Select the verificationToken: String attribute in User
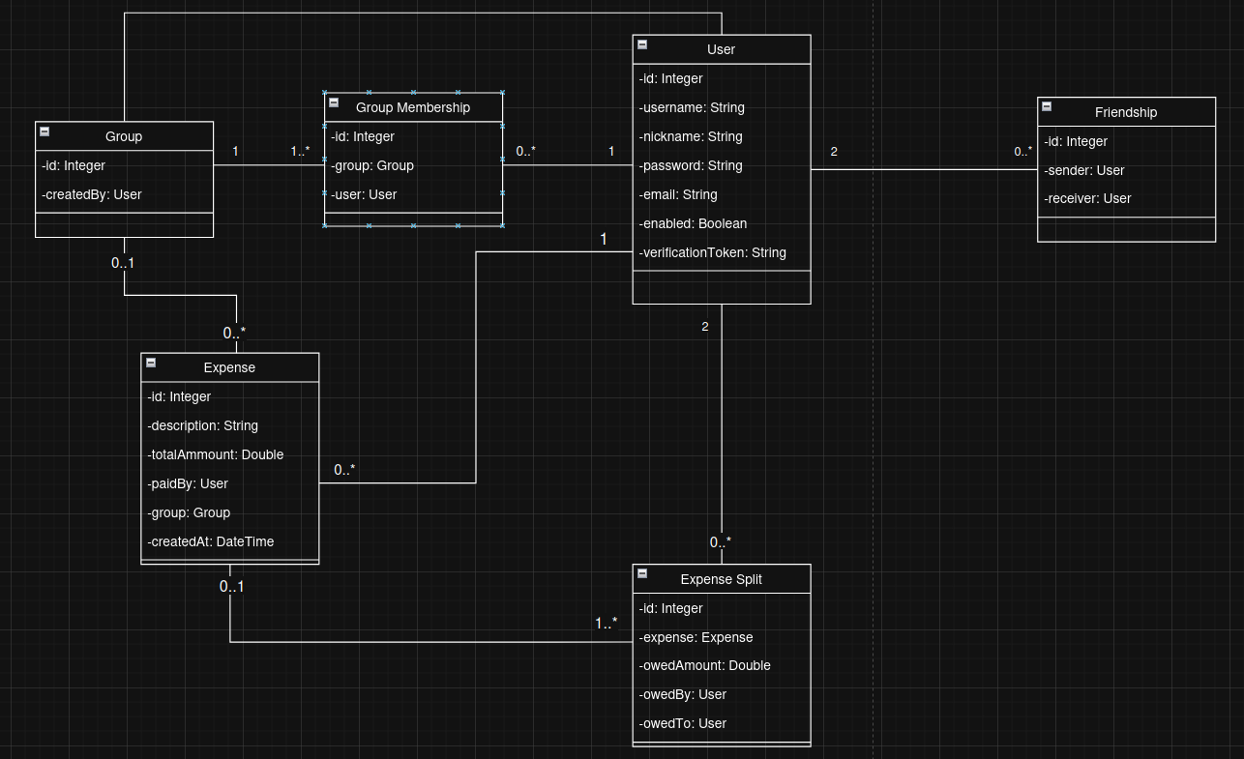 pyautogui.click(x=713, y=252)
